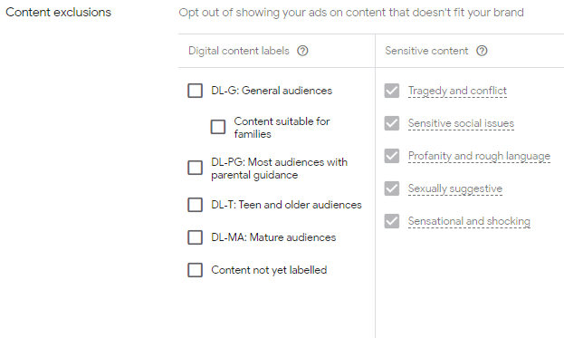Uncheck Profanity and rough language checkbox
The width and height of the screenshot is (564, 338).
pyautogui.click(x=392, y=156)
